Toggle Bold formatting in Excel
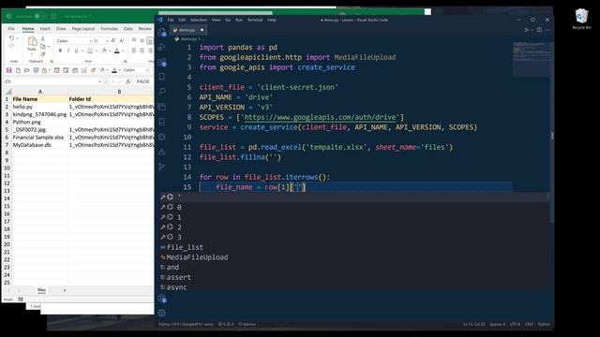 [60, 51]
